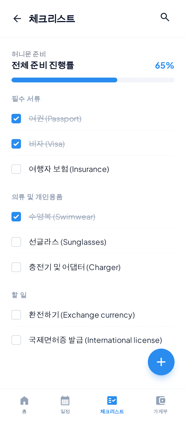Check the 환전하기 (Exchange currency) checkbox
The image size is (186, 421).
pyautogui.click(x=16, y=315)
